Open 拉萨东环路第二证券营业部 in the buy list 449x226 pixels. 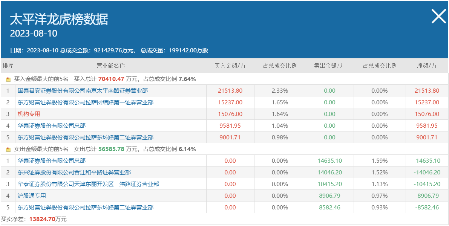tap(86, 137)
